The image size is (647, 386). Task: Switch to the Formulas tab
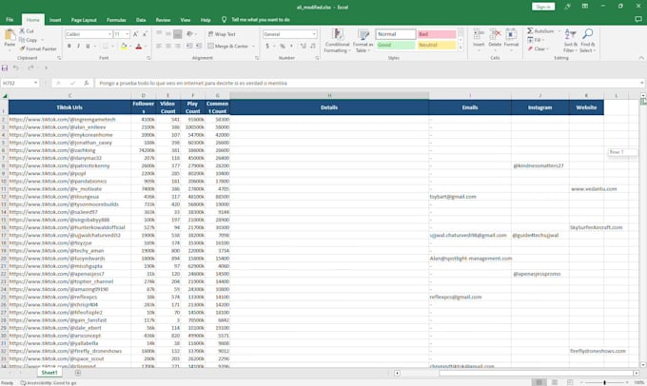point(116,20)
